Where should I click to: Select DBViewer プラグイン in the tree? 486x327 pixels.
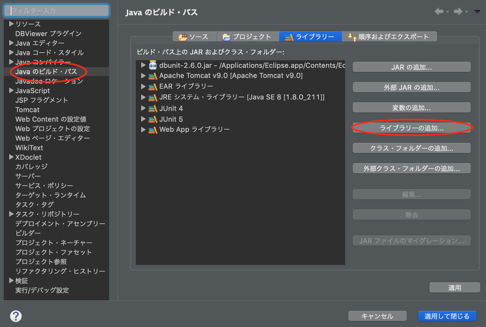click(48, 34)
